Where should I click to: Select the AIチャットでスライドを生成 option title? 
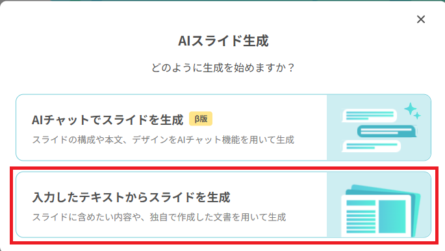[x=108, y=120]
